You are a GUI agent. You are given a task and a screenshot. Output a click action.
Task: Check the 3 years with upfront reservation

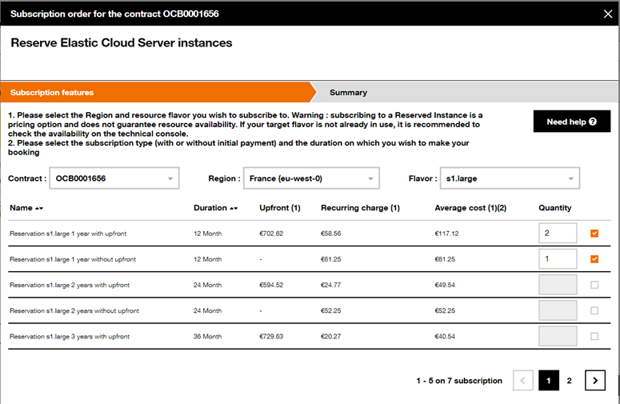(x=594, y=336)
